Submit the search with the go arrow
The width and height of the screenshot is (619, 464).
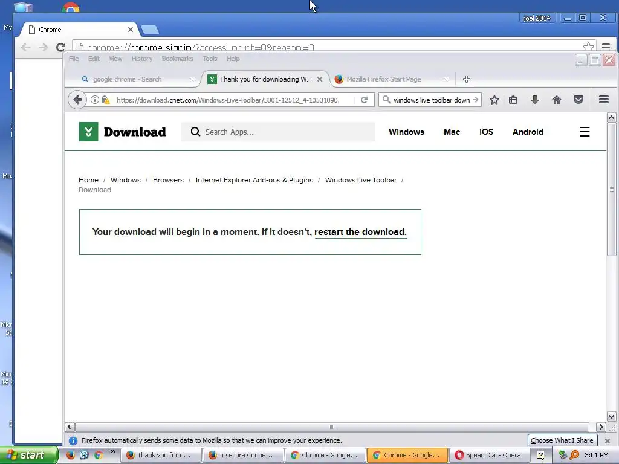point(476,100)
